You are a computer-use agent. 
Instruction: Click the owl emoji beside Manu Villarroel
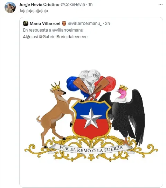[x=64, y=23]
